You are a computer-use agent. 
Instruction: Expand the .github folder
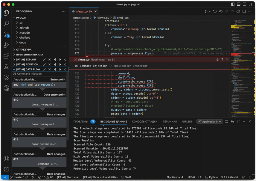tap(24, 28)
